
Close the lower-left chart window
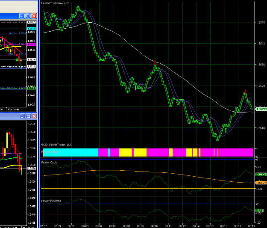34,116
